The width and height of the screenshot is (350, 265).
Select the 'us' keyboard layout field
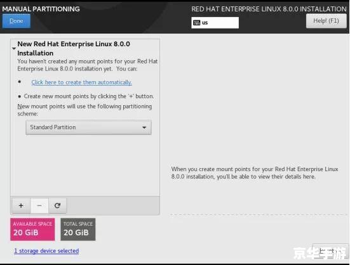tap(215, 23)
